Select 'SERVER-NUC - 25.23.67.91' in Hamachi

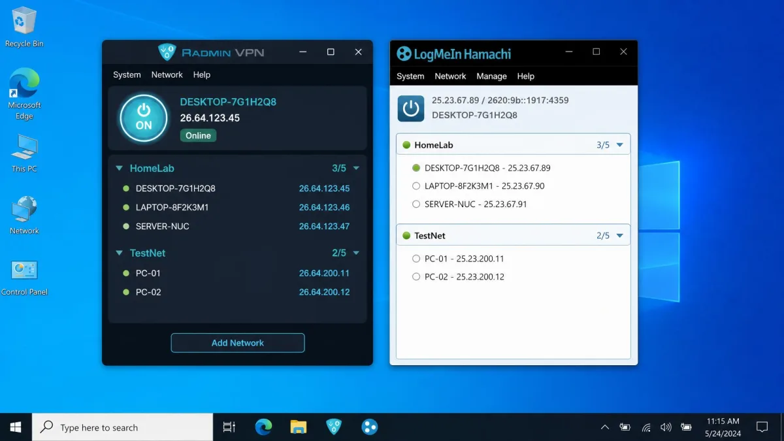(x=476, y=204)
